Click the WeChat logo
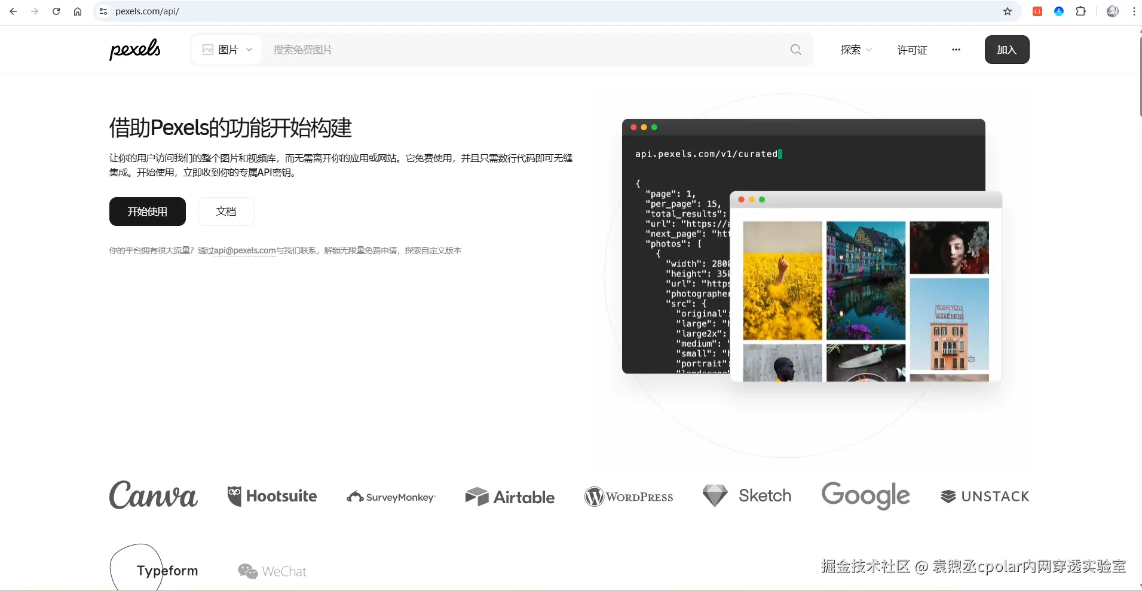The image size is (1142, 591). [x=272, y=571]
